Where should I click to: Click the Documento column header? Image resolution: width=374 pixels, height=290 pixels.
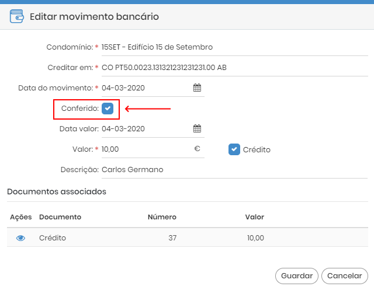coord(60,217)
